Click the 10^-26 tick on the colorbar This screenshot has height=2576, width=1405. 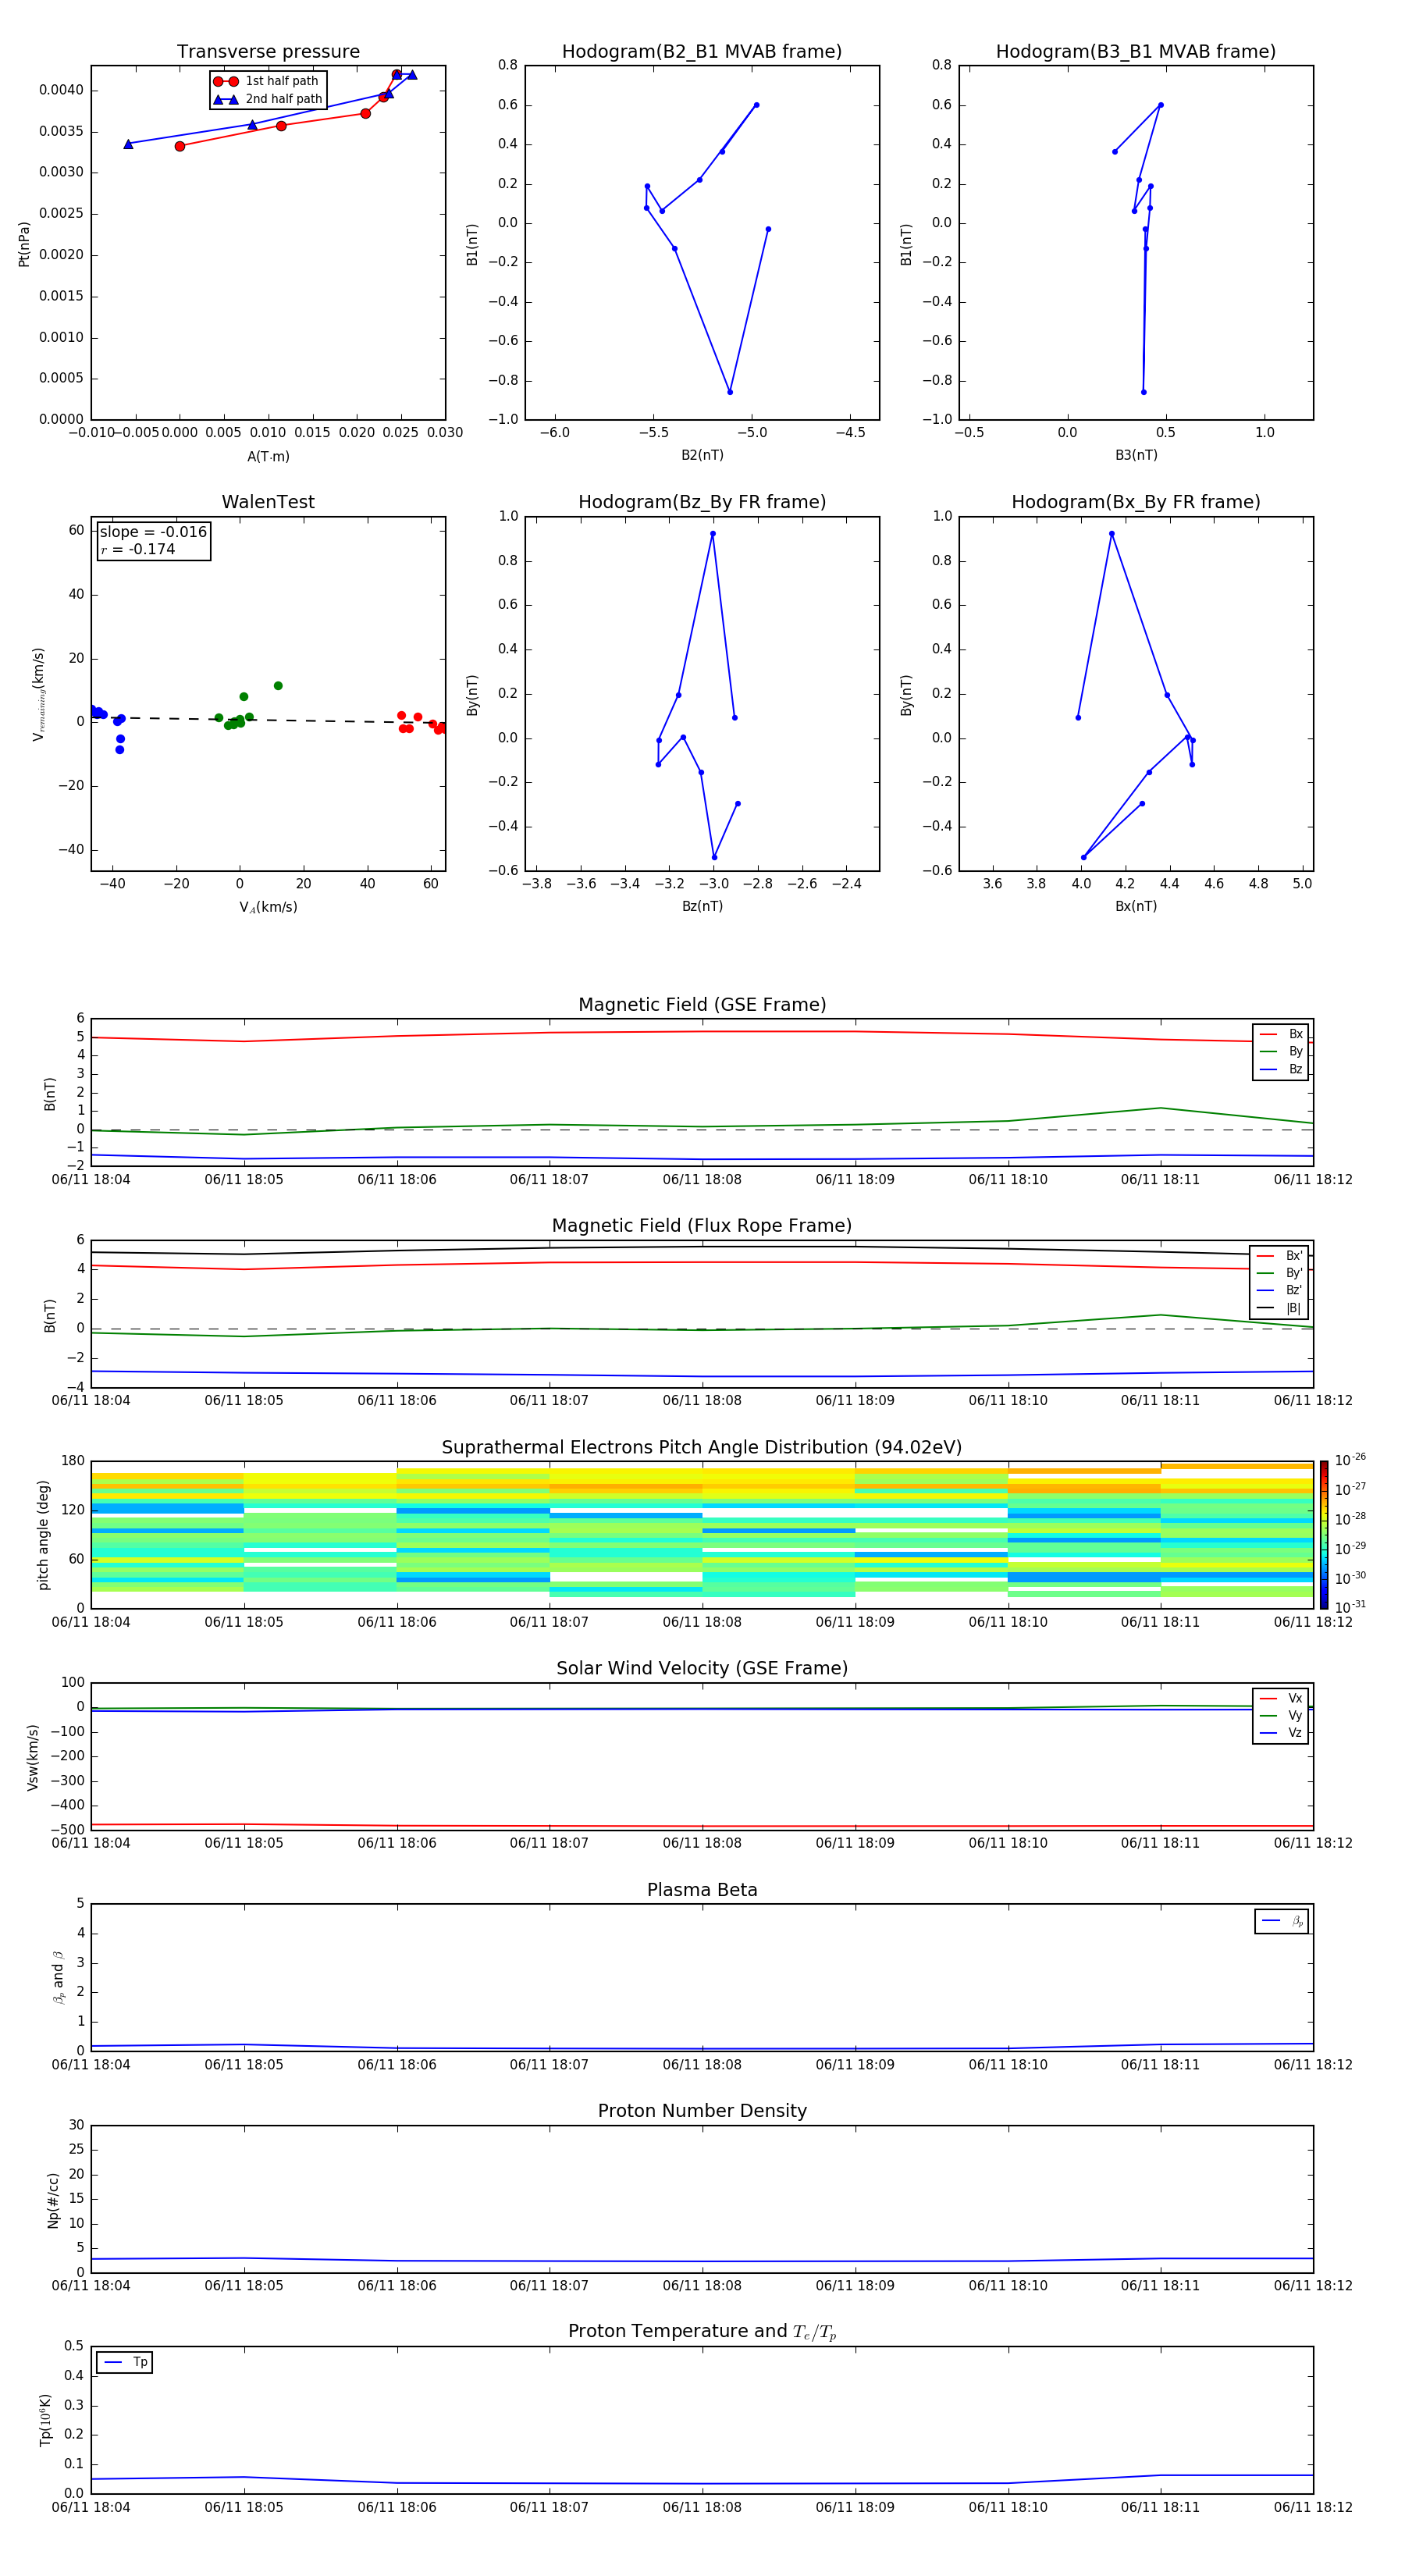pos(1350,1460)
